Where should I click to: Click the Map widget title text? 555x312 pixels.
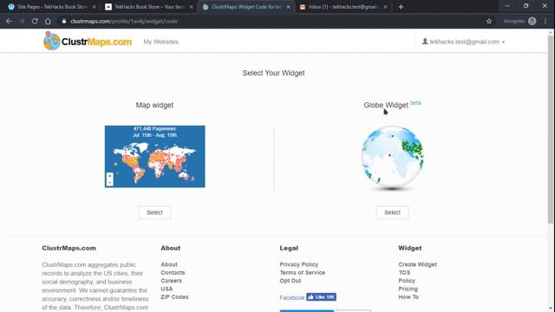(x=154, y=105)
